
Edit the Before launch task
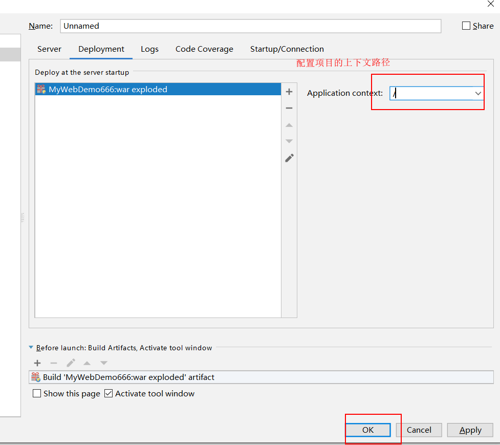71,363
